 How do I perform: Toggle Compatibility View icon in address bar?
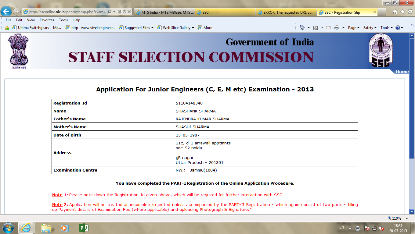coord(119,12)
